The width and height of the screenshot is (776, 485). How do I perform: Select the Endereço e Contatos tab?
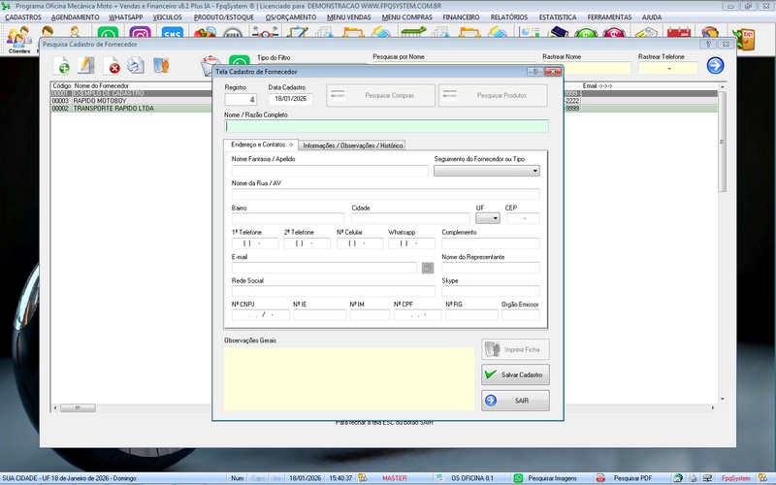260,145
